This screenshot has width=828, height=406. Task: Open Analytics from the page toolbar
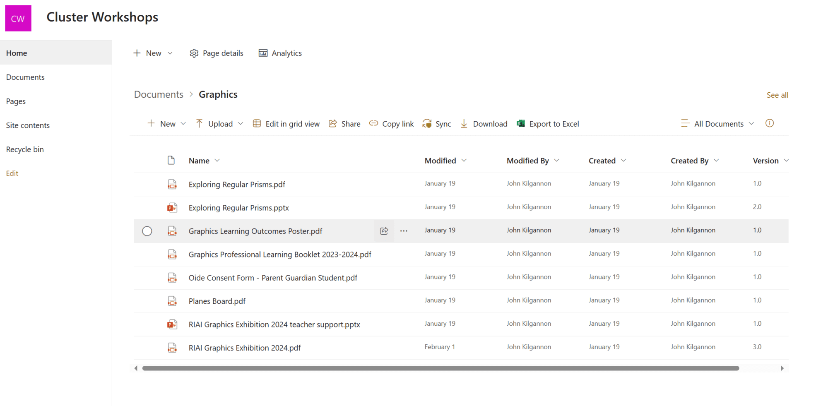tap(280, 53)
